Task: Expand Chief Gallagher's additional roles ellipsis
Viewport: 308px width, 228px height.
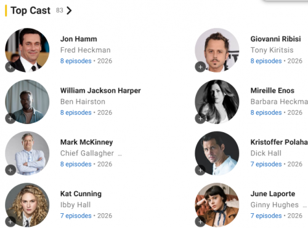Action: coord(120,155)
